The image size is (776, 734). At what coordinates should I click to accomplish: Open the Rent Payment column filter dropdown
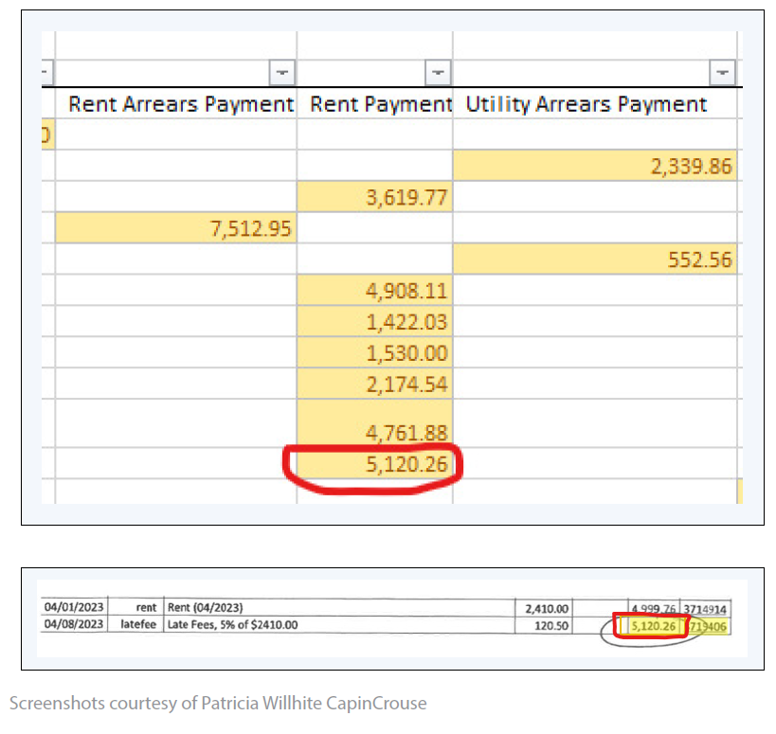438,71
